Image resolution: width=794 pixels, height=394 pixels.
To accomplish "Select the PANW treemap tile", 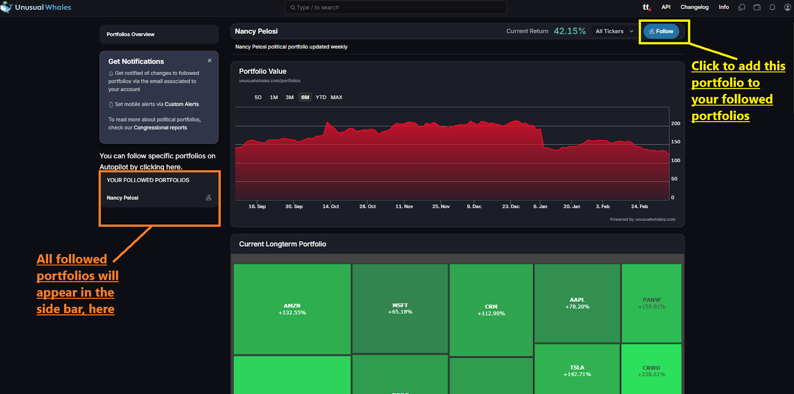I will click(x=652, y=303).
